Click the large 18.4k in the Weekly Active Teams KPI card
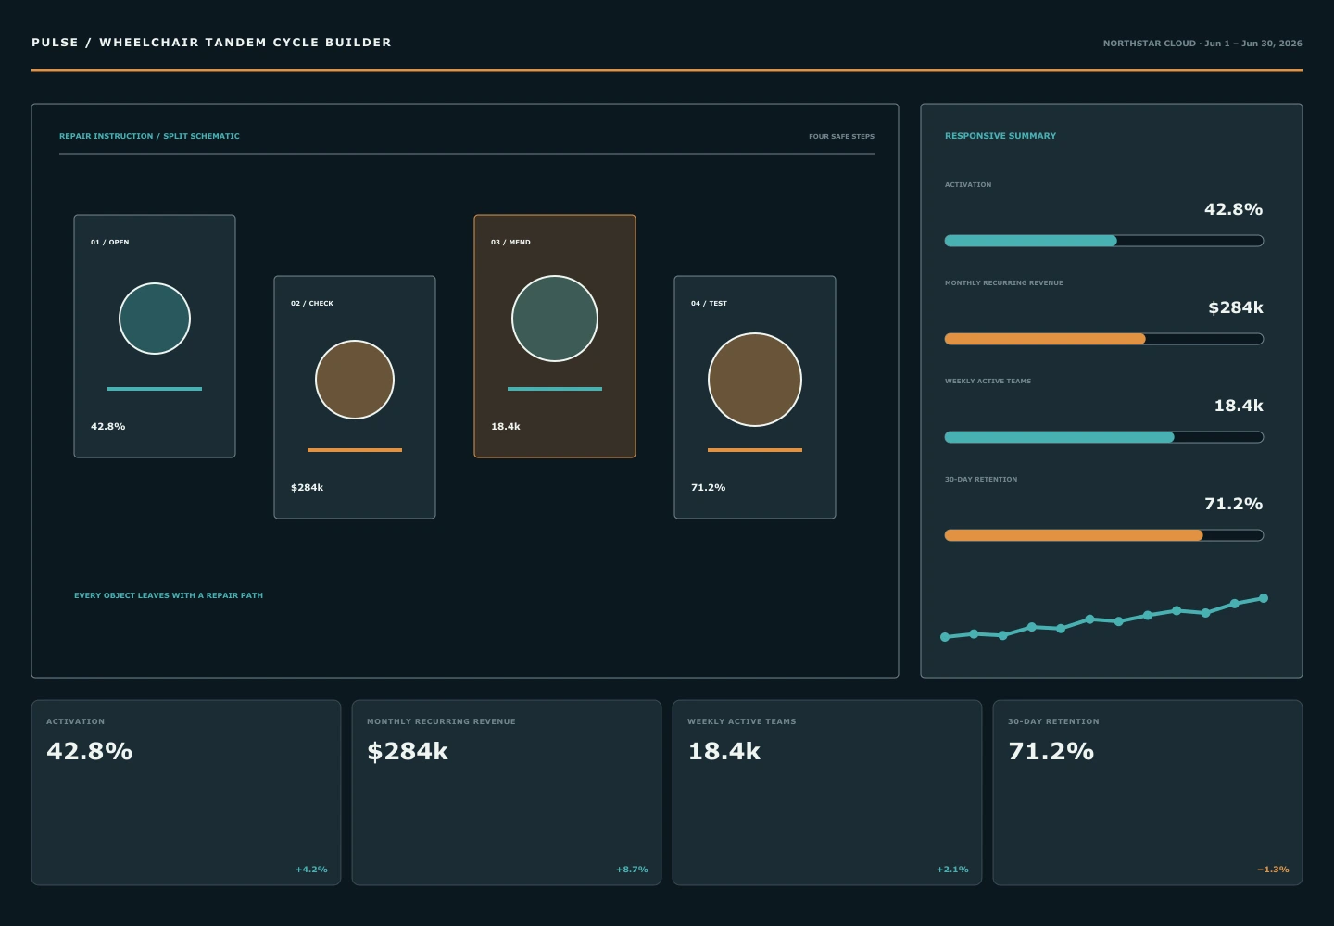1334x926 pixels. [724, 752]
